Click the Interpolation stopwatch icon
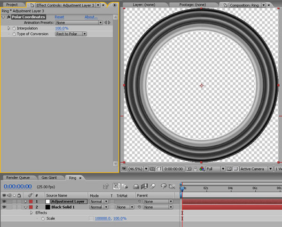Screen dimensions: 282x227 (14, 28)
